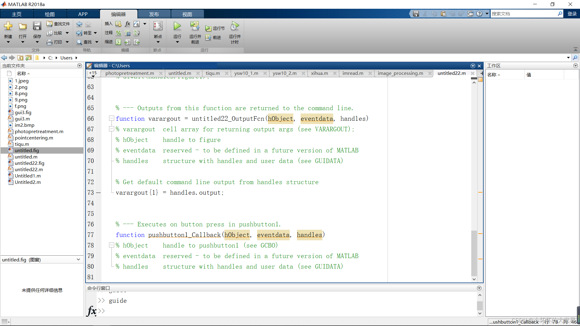The image size is (580, 326).
Task: Switch to the image_processing.m tab
Action: point(400,73)
